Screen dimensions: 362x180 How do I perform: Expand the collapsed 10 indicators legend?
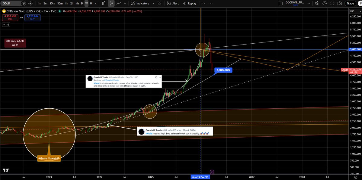6,25
